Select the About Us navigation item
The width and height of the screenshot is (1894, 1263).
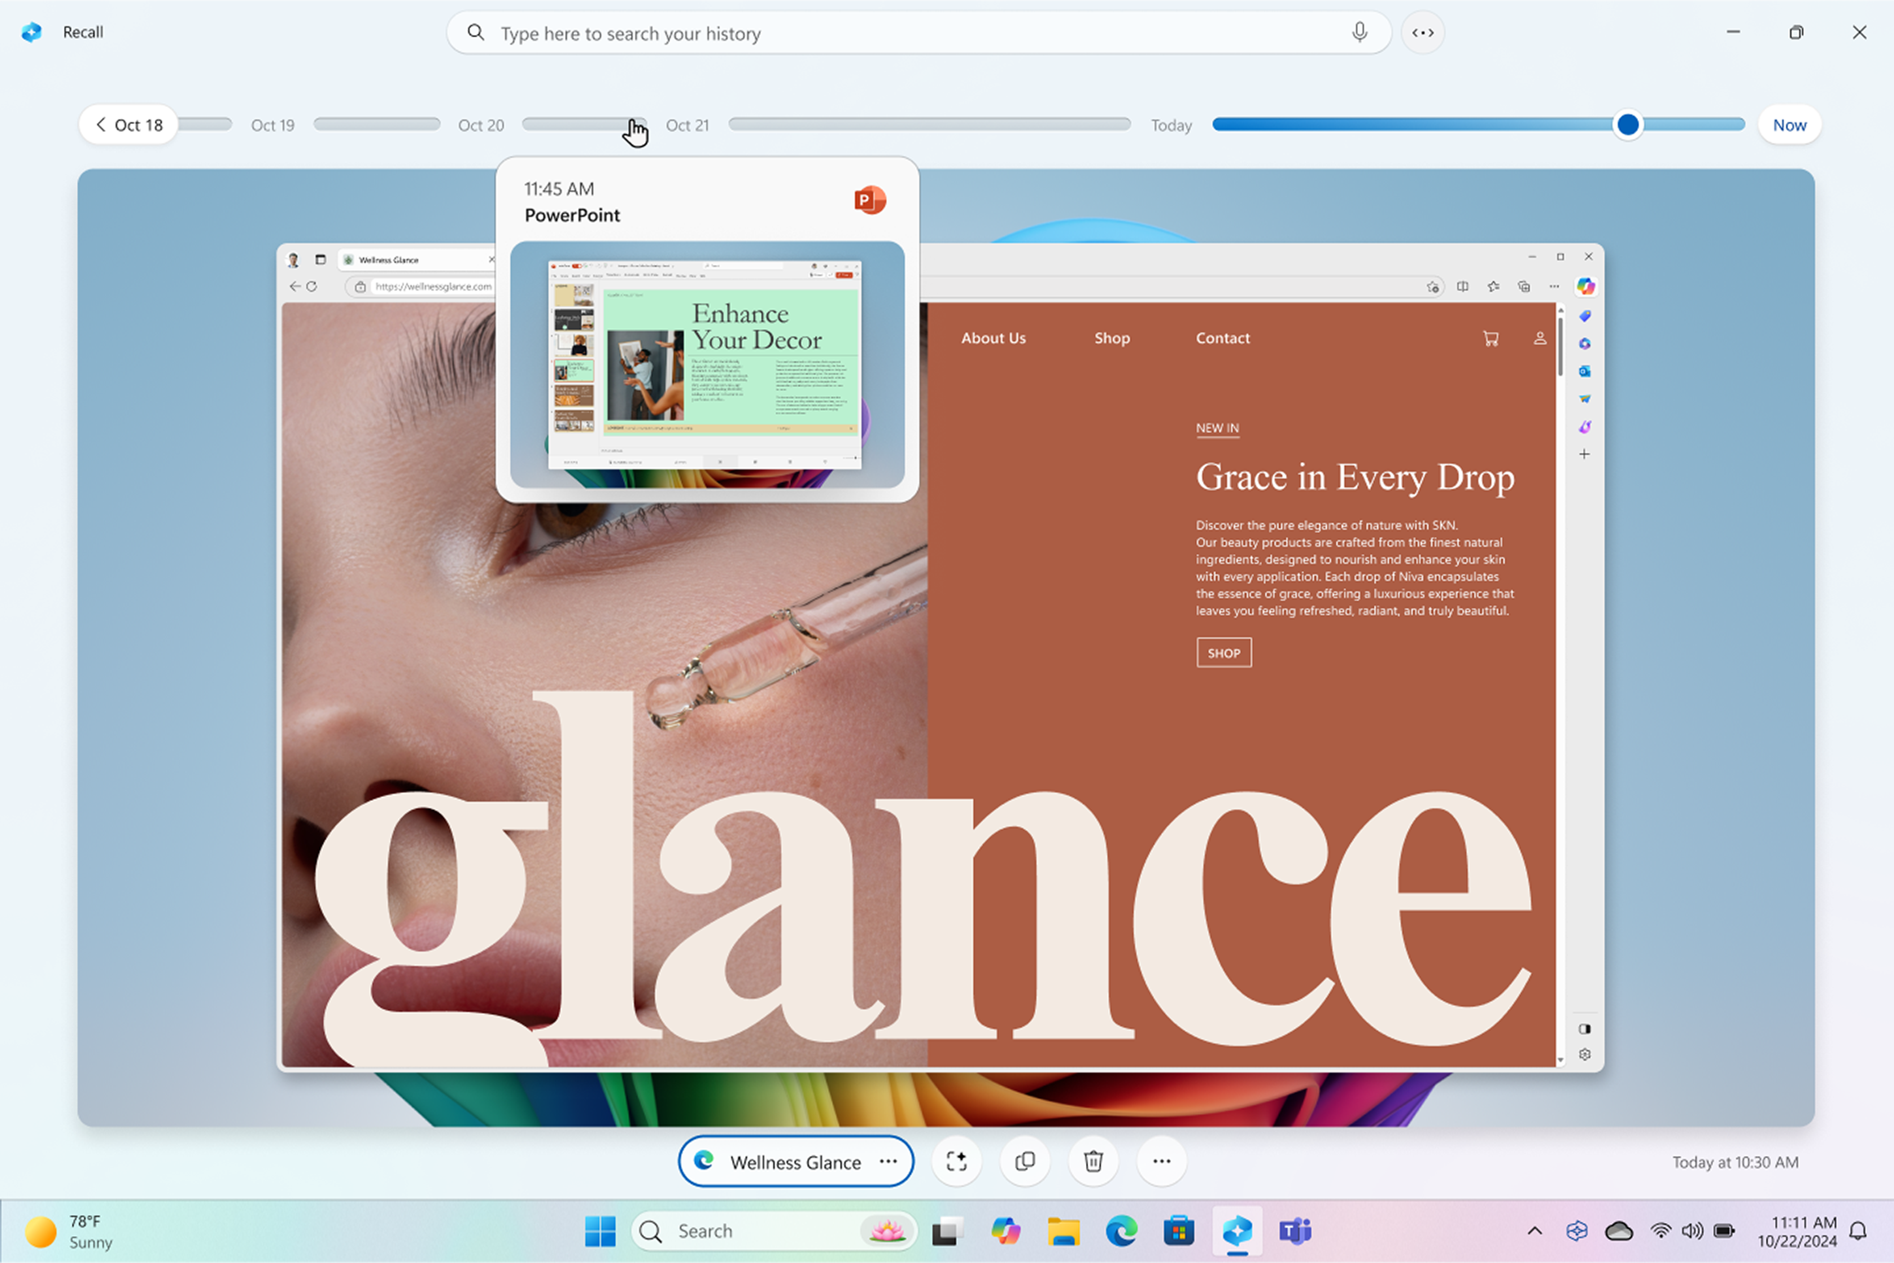993,337
